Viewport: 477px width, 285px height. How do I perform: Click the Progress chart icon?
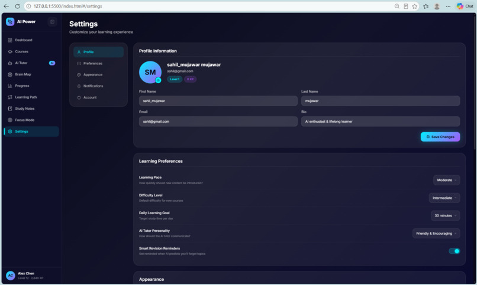pos(10,86)
